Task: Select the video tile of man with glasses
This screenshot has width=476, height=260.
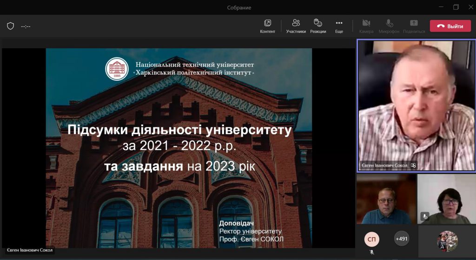Action: tap(386, 199)
